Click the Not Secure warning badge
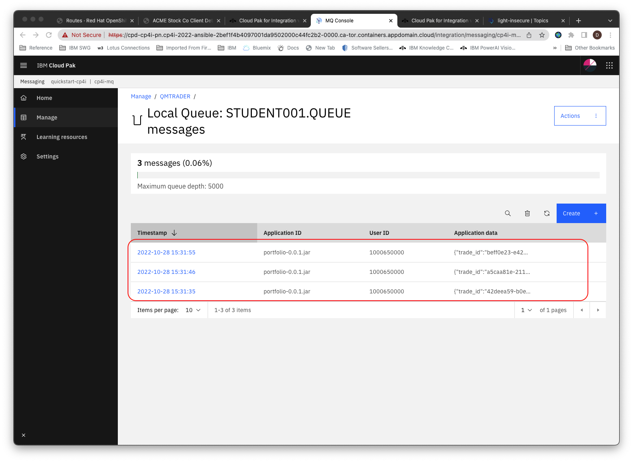This screenshot has width=633, height=462. coord(82,35)
